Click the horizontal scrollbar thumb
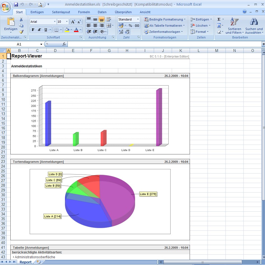Image resolution: width=265 pixels, height=265 pixels. (203, 262)
